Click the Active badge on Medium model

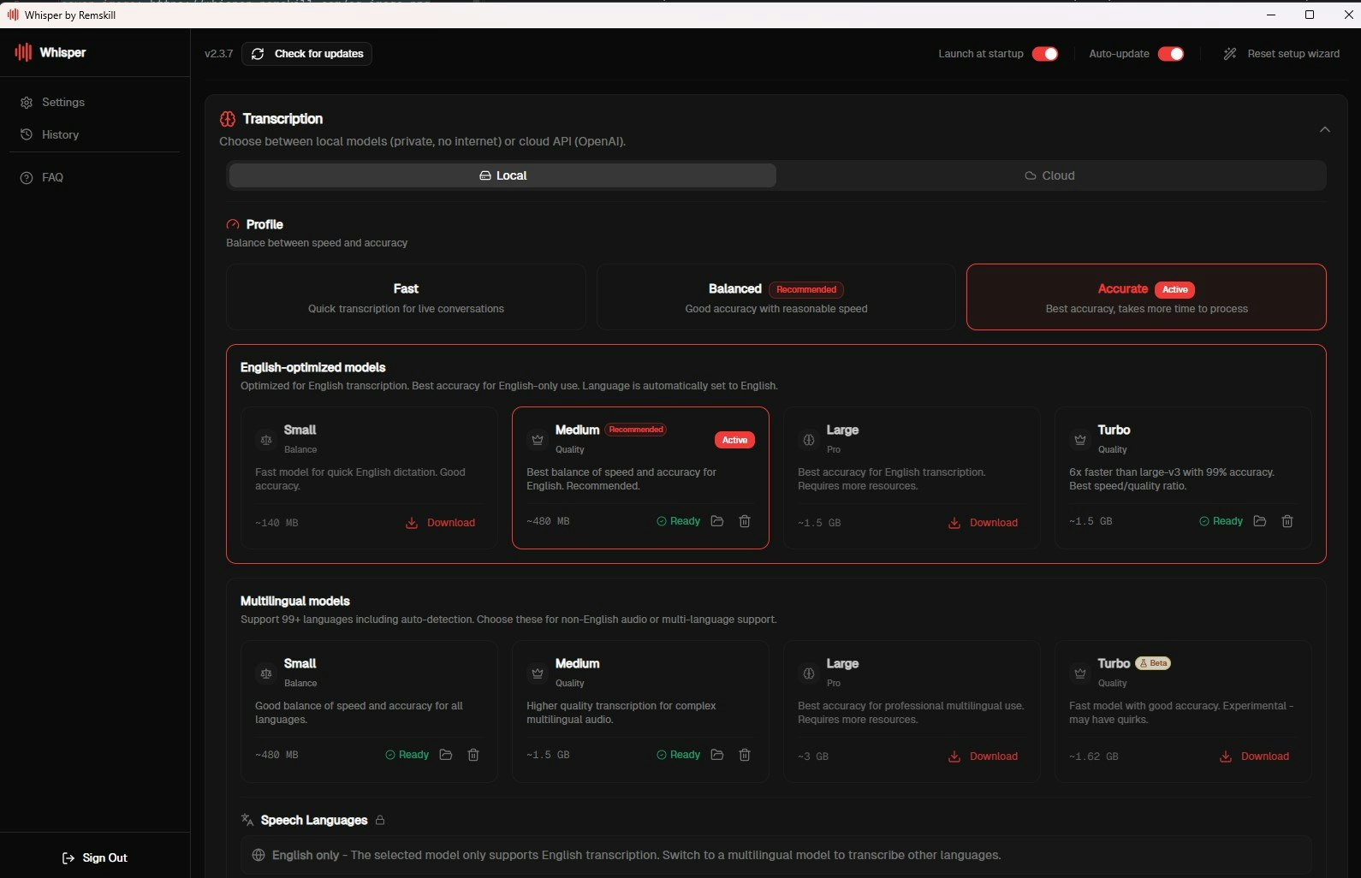[734, 440]
